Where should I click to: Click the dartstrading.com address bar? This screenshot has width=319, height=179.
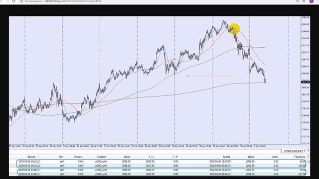(73, 1)
